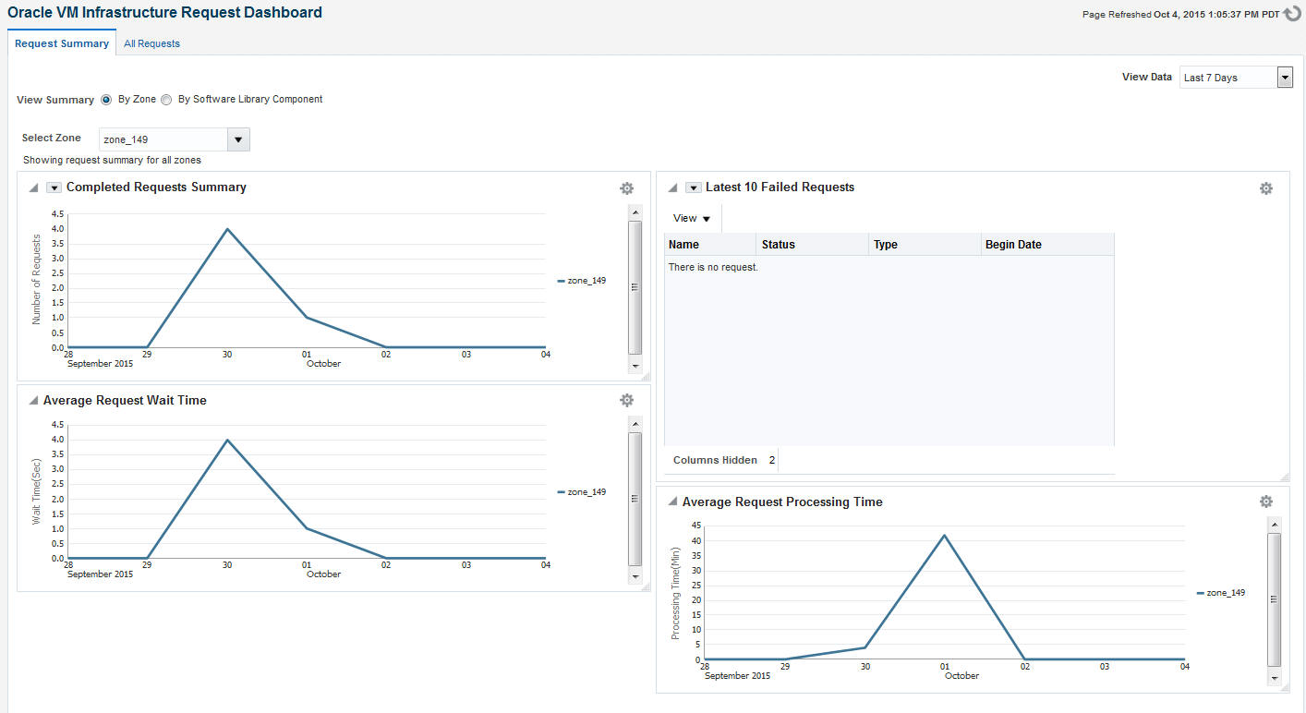The image size is (1306, 713).
Task: Select the By Zone radio button
Action: coord(106,100)
